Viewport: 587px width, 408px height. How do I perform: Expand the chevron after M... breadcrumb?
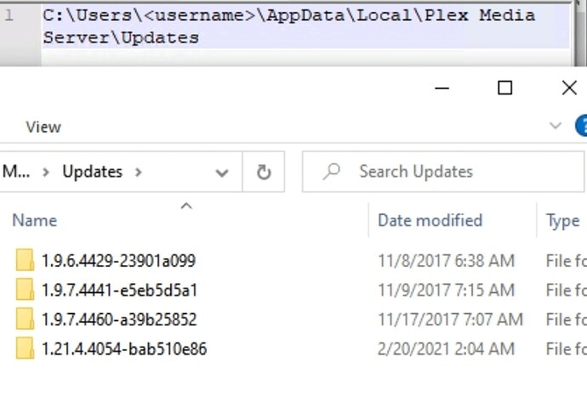pos(46,173)
